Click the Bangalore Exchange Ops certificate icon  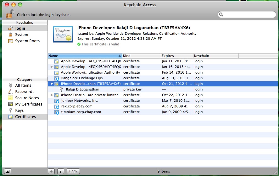pyautogui.click(x=57, y=78)
